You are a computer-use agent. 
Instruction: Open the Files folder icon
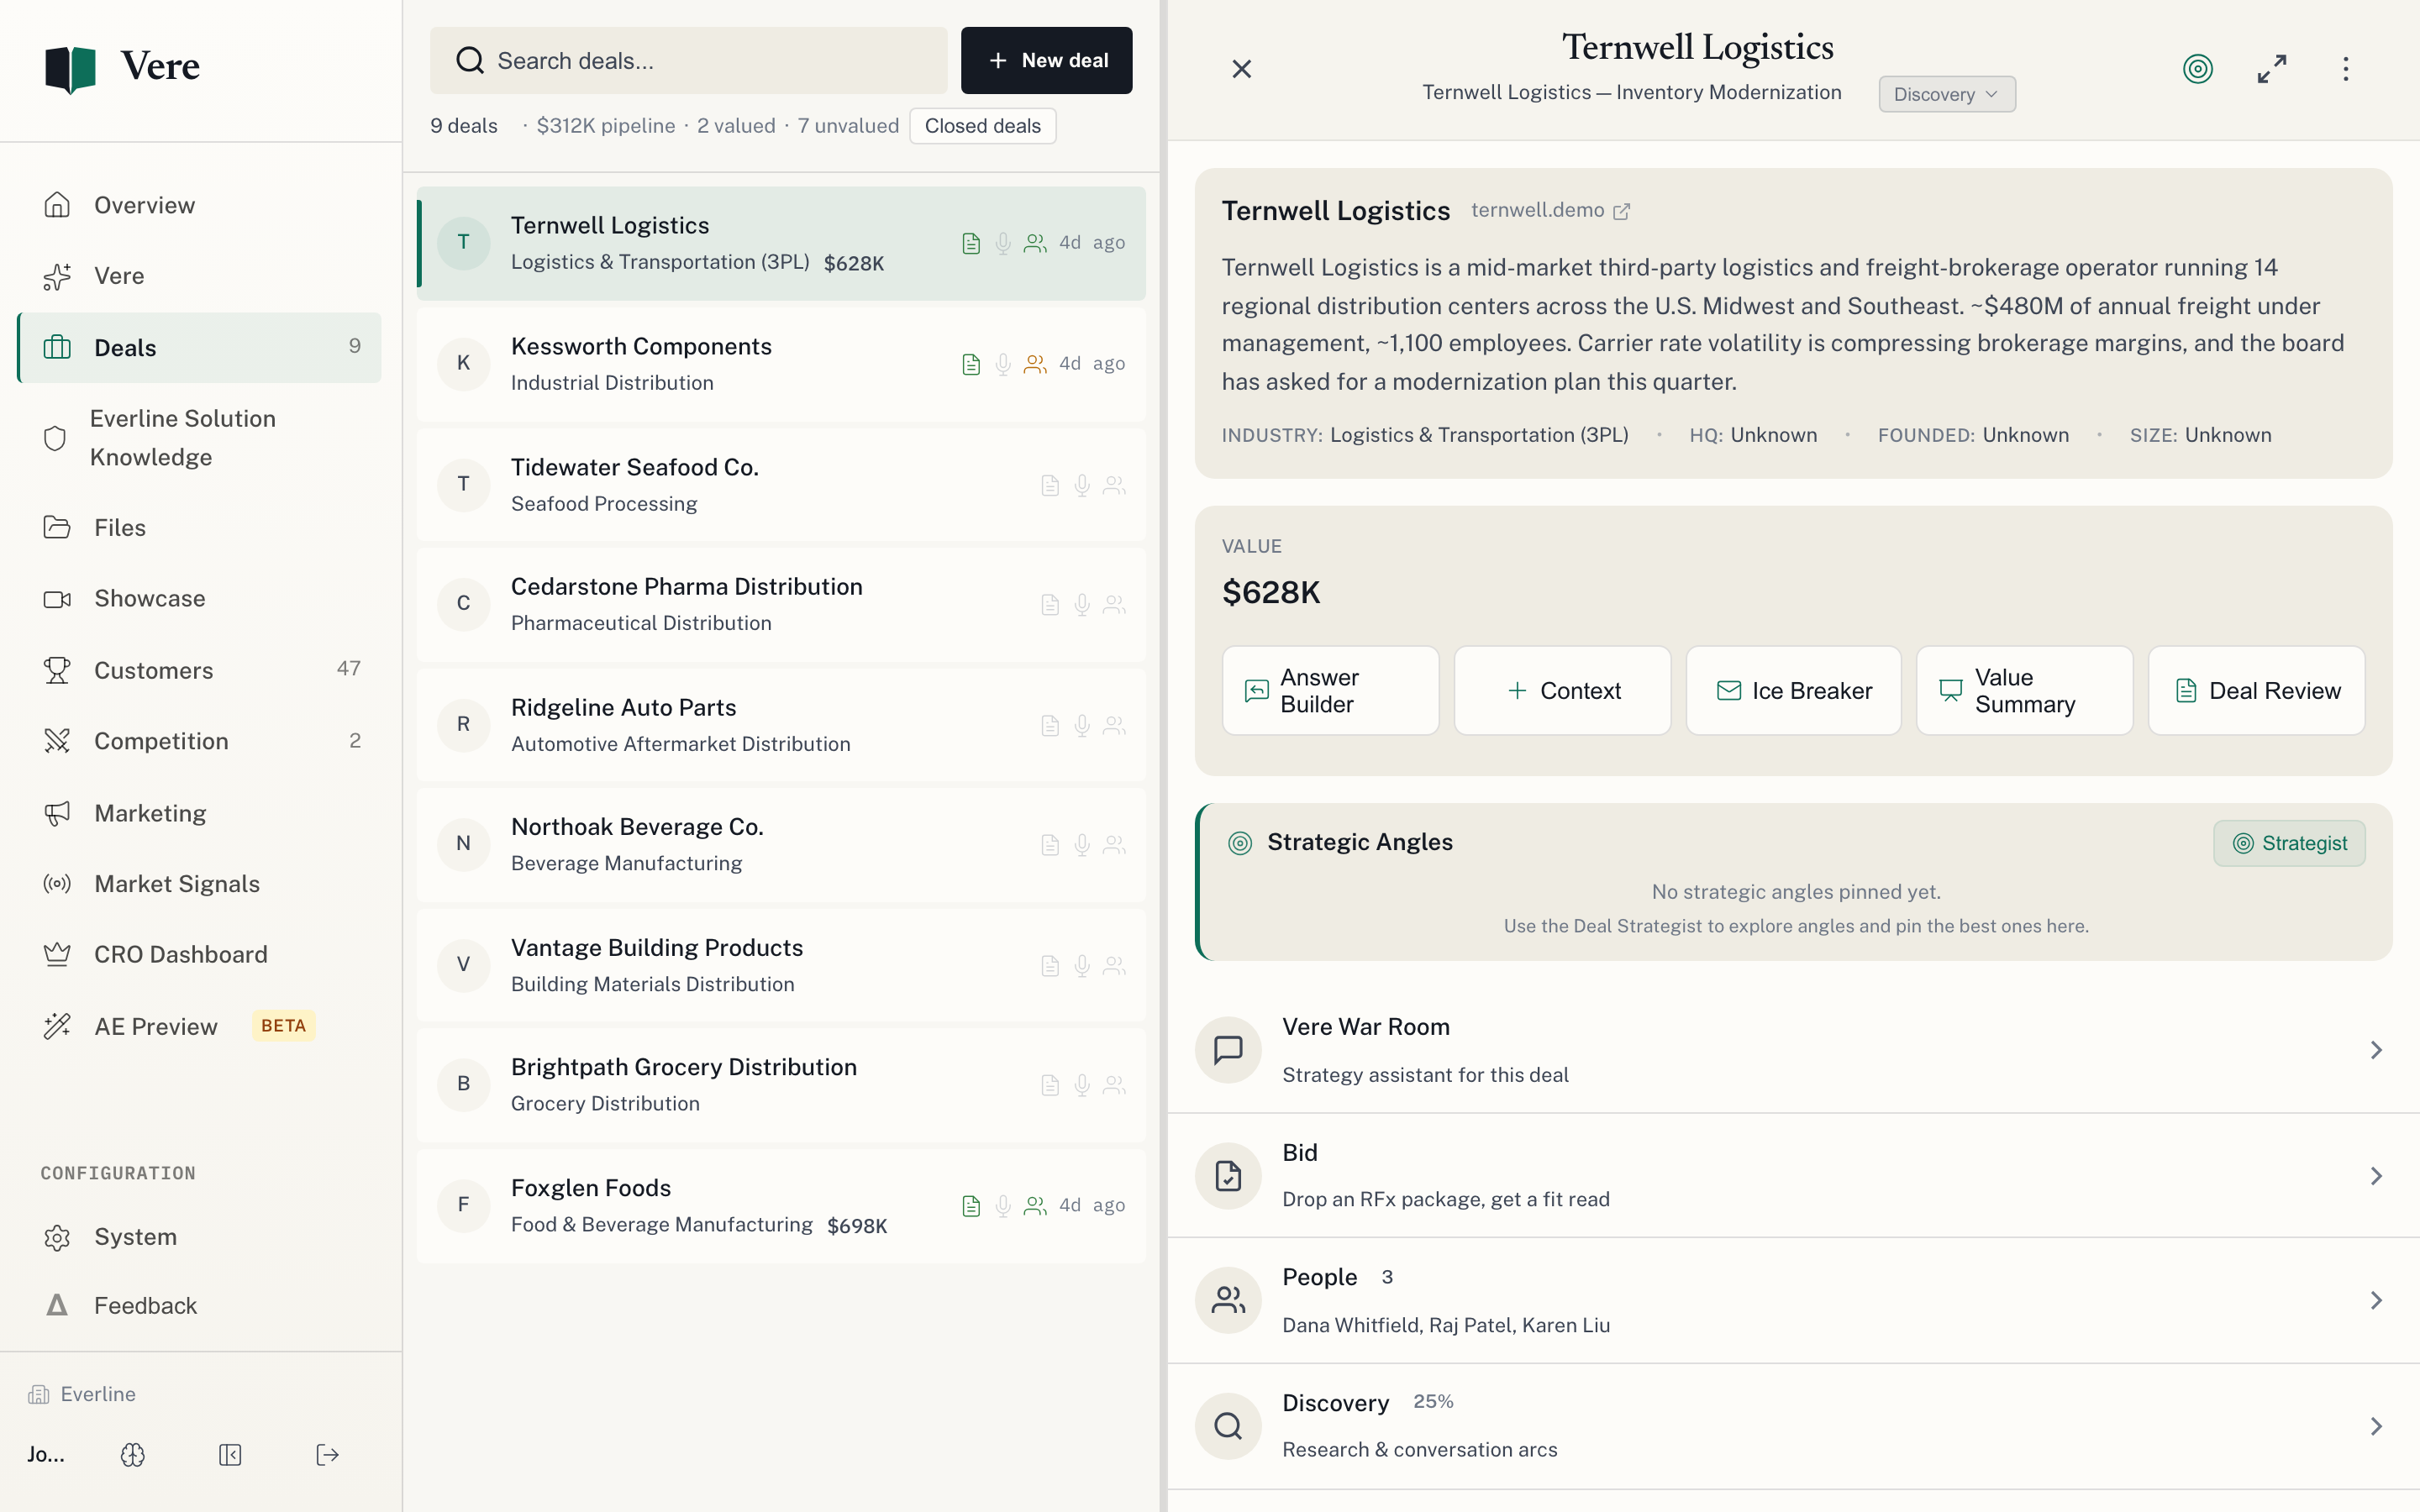57,527
